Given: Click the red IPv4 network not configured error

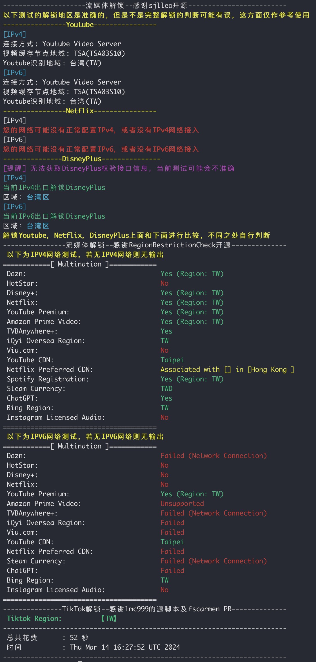Looking at the screenshot, I should point(101,130).
